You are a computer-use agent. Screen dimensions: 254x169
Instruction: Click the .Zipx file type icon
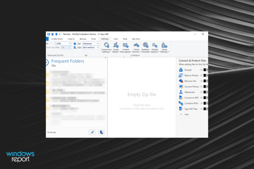pyautogui.click(x=75, y=48)
